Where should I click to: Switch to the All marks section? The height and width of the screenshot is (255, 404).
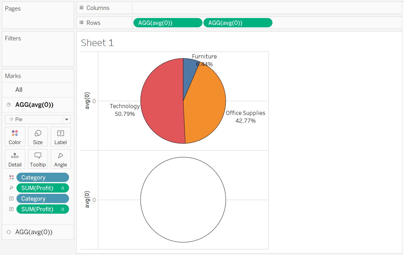[19, 90]
